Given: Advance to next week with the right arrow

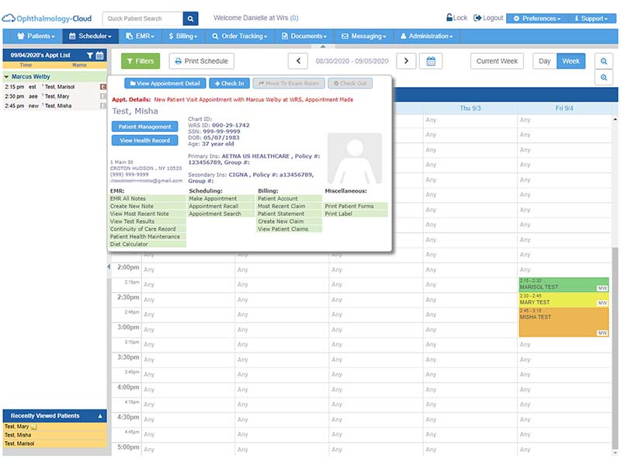Looking at the screenshot, I should pyautogui.click(x=405, y=61).
